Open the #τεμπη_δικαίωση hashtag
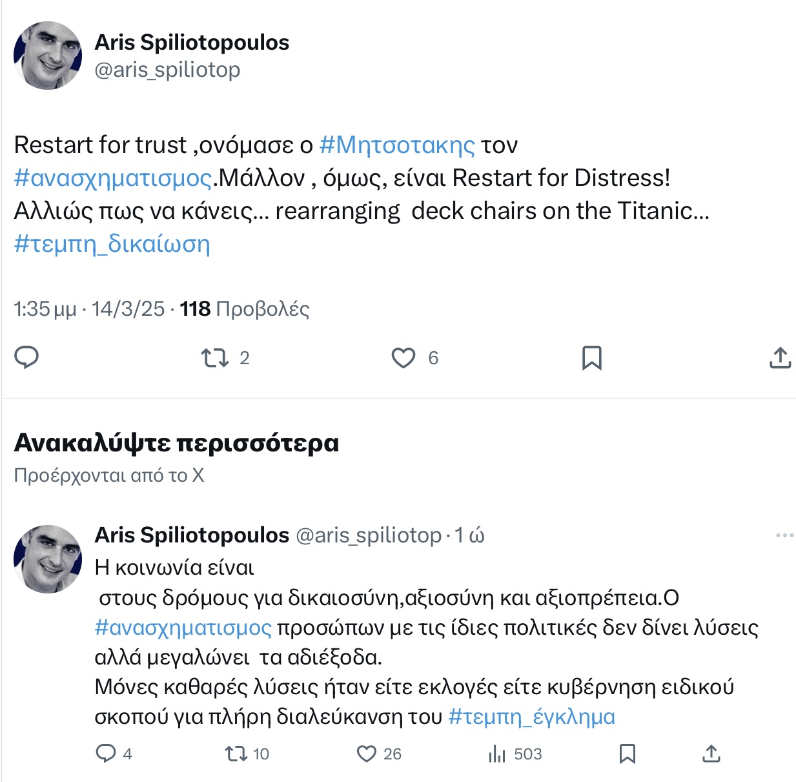This screenshot has width=796, height=782. (112, 244)
